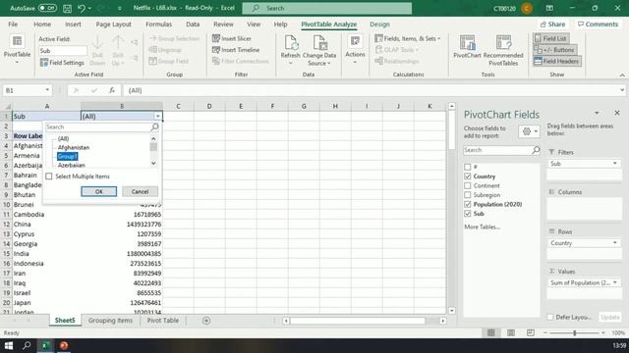629x353 pixels.
Task: Check the Subregion field checkbox
Action: point(468,195)
